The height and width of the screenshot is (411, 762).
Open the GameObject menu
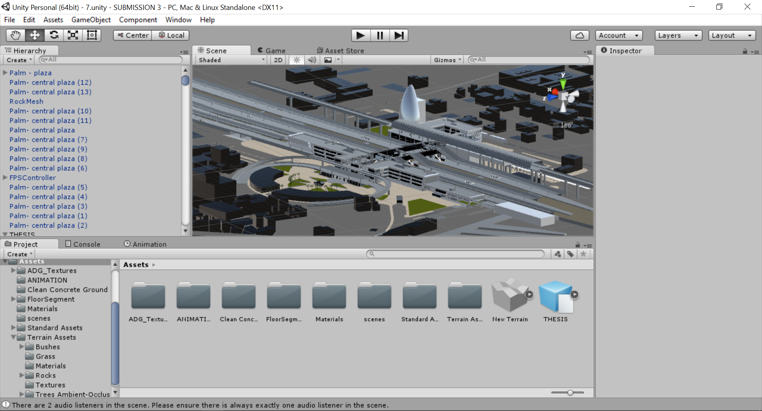click(91, 19)
